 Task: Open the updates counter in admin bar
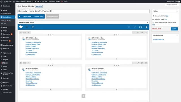(x=34, y=2)
